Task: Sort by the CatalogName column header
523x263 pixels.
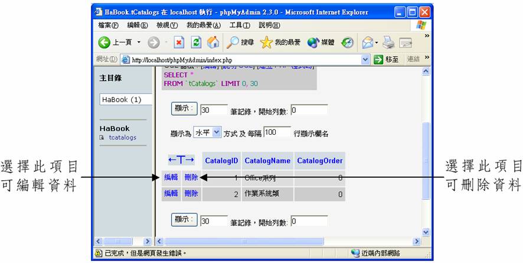Action: point(267,161)
